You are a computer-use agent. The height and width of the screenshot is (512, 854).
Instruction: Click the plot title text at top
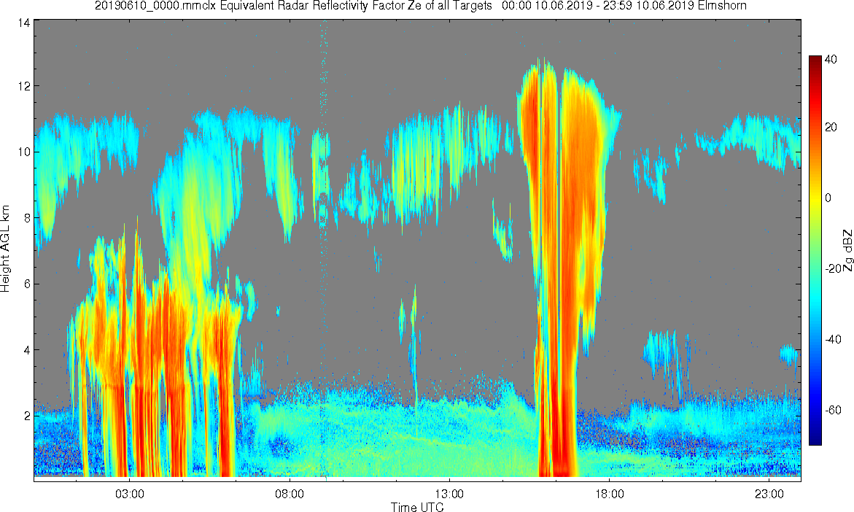click(x=421, y=6)
